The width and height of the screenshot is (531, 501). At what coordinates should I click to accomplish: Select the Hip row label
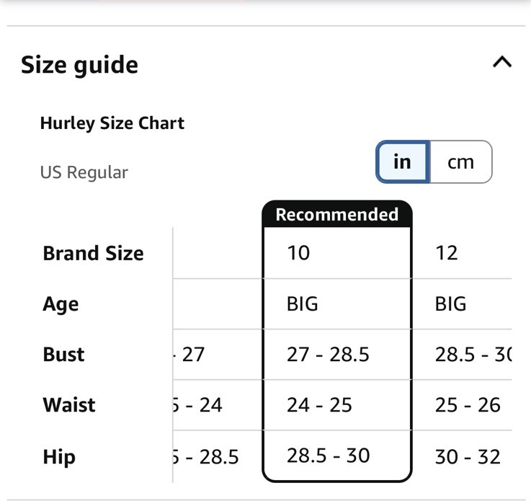point(59,457)
